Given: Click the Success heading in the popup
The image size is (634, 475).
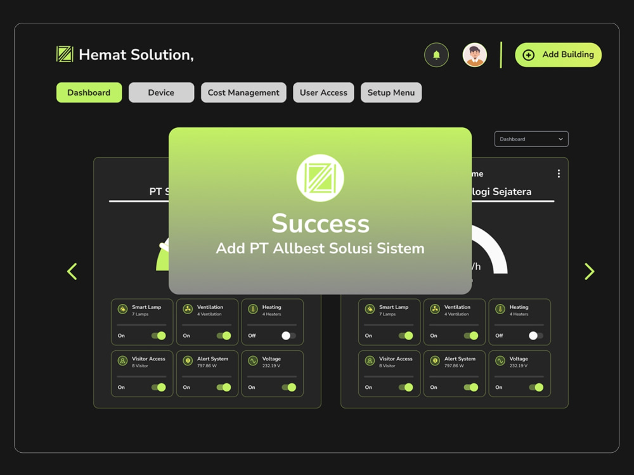Looking at the screenshot, I should tap(320, 224).
